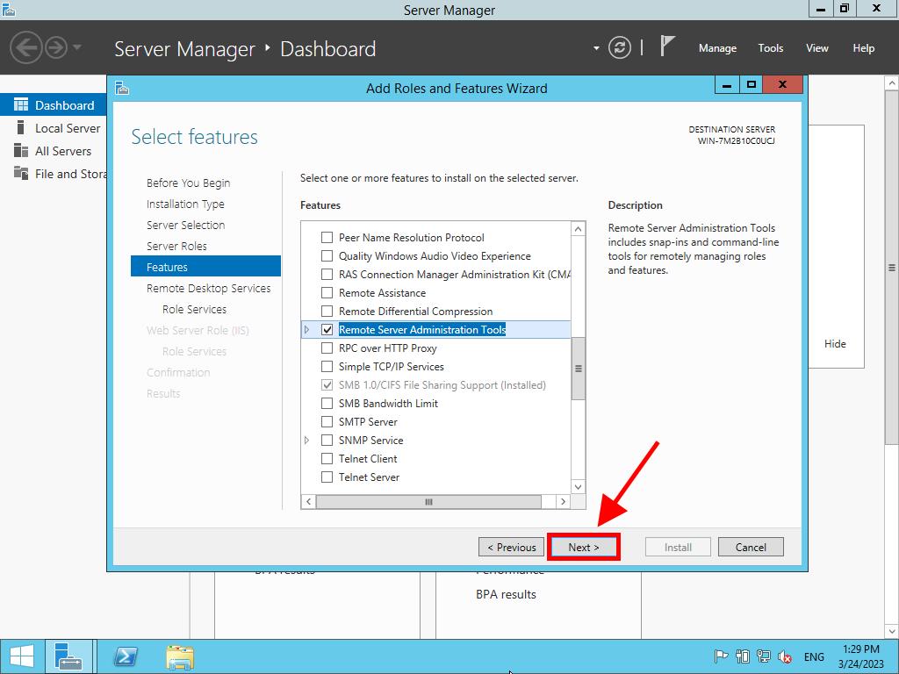Click the features list horizontal scrollbar thumb

pyautogui.click(x=428, y=501)
